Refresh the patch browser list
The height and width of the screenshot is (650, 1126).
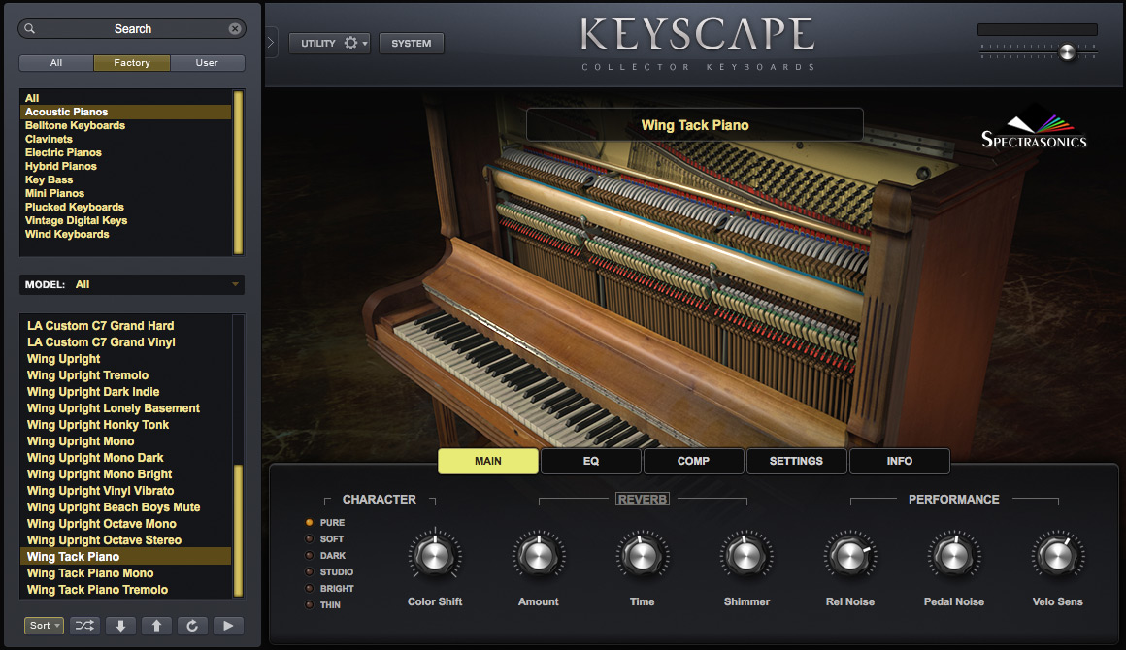point(192,626)
